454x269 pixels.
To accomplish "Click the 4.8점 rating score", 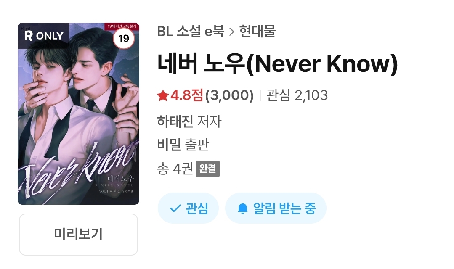I will pyautogui.click(x=187, y=95).
